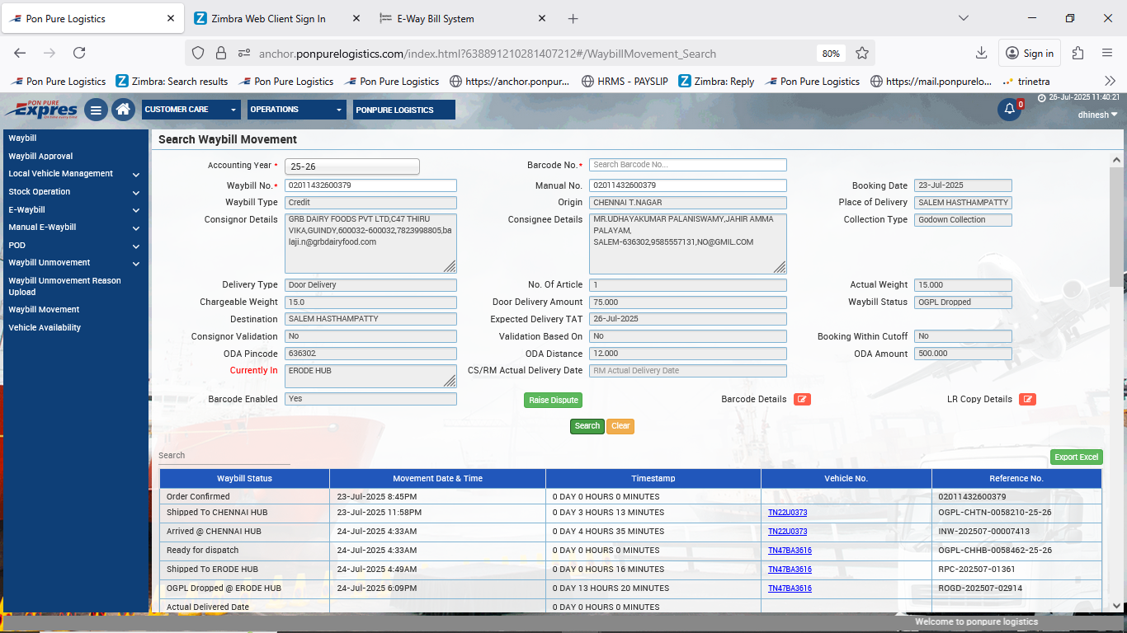Click the Raise Dispute button
This screenshot has height=633, width=1127.
553,401
